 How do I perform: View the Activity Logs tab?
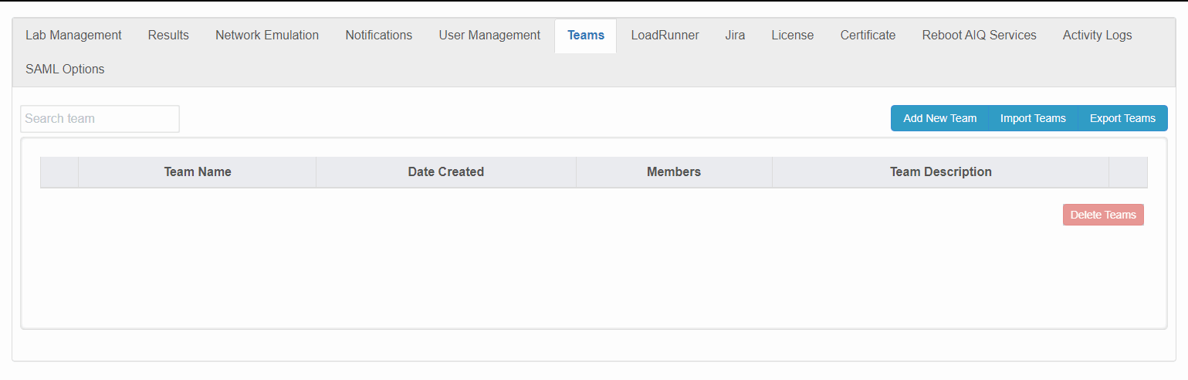tap(1097, 36)
